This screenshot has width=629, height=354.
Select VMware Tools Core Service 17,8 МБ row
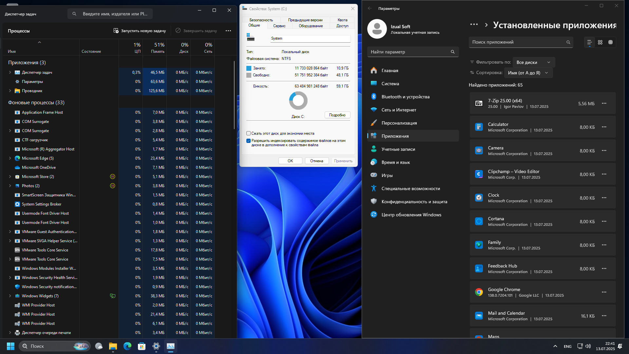(108, 250)
